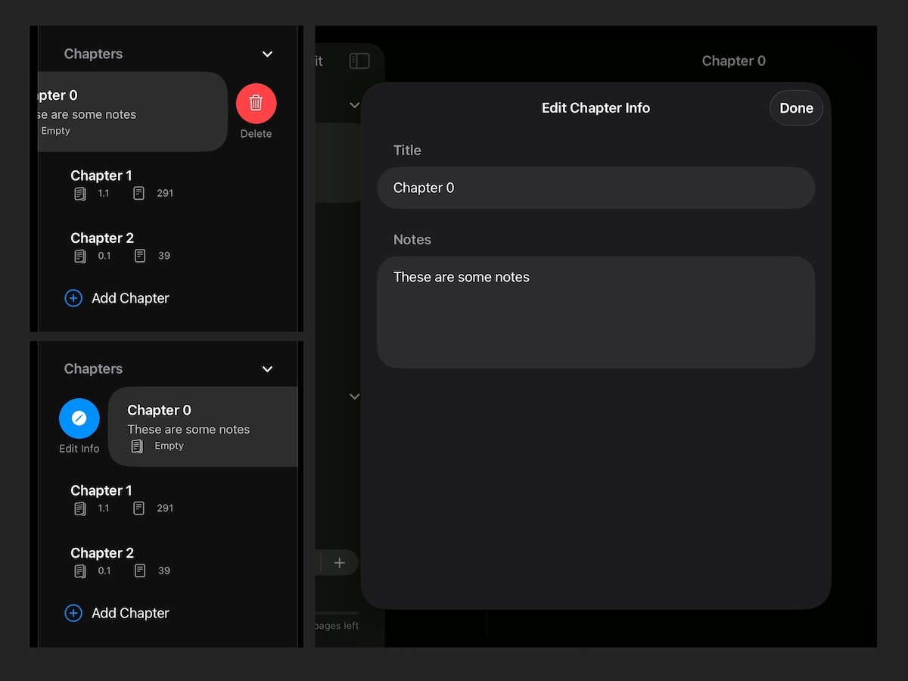
Task: Click Chapter 2 word count icon in the Edit Info panel
Action: pos(140,571)
